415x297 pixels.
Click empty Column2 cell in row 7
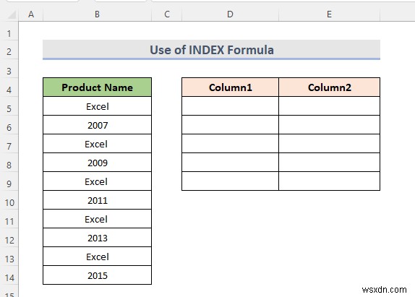(329, 144)
